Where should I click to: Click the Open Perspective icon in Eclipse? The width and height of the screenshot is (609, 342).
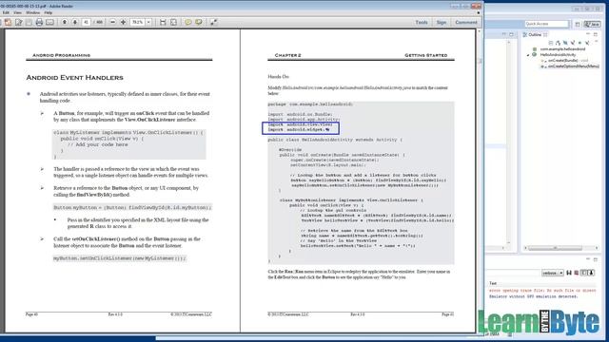[578, 24]
